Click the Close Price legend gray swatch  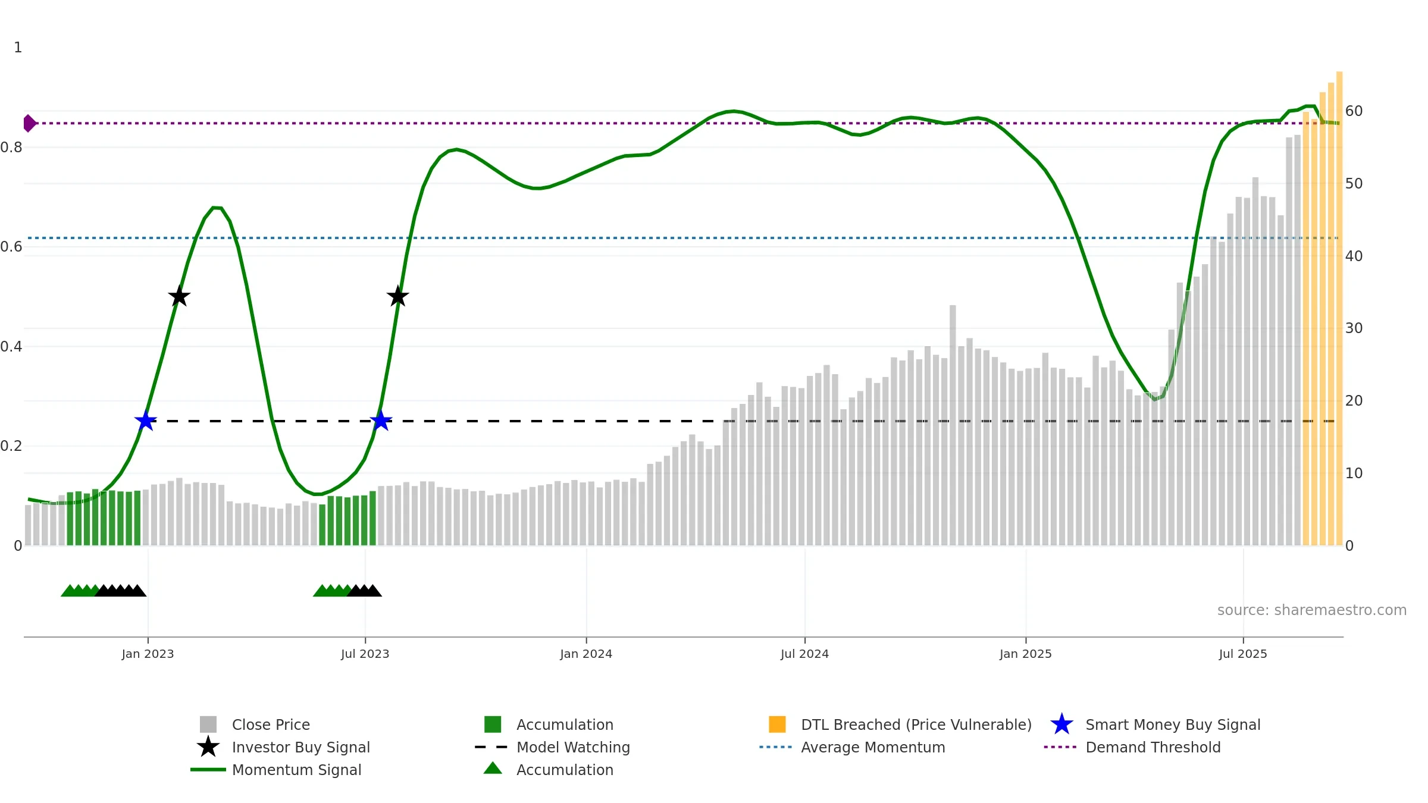[x=208, y=724]
